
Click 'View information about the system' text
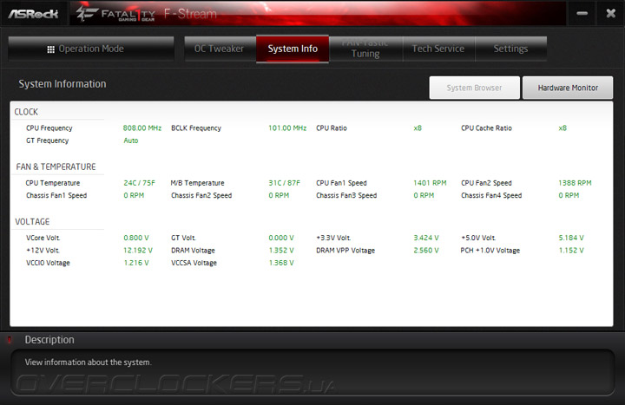coord(88,363)
